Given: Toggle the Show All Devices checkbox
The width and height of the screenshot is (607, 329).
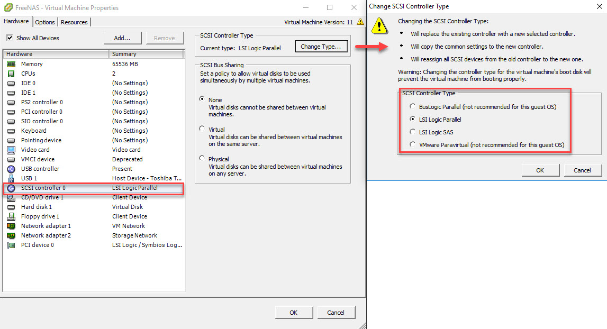Looking at the screenshot, I should click(10, 38).
